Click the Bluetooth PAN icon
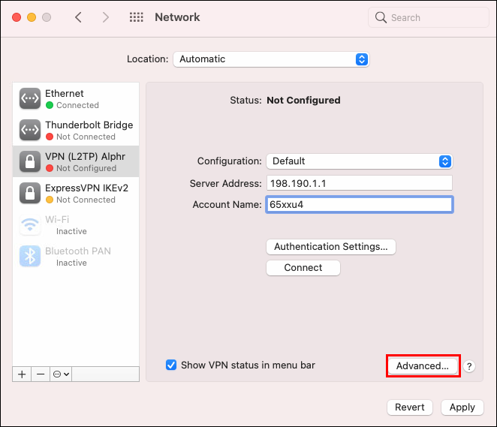 (x=30, y=256)
